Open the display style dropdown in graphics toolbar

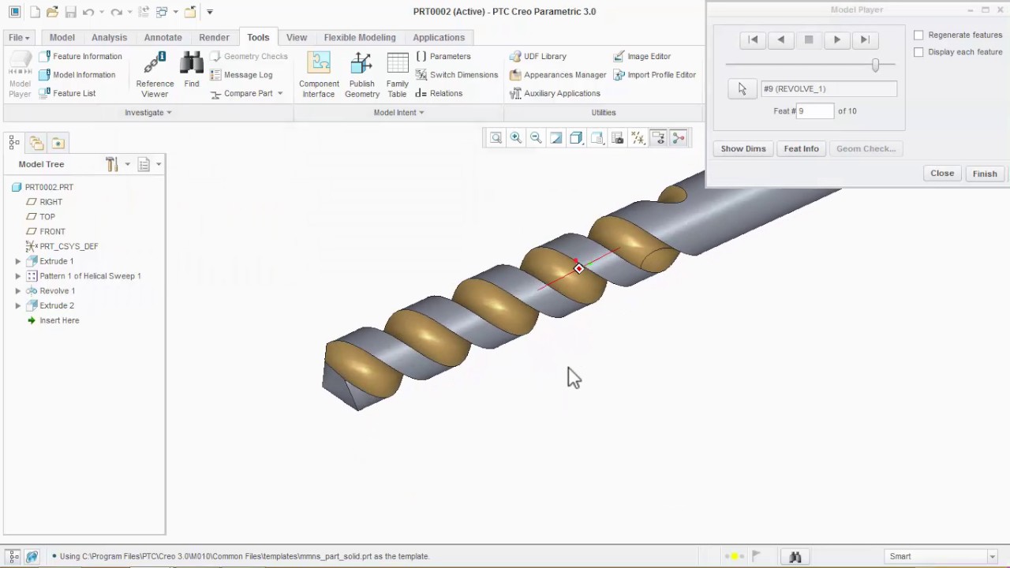(577, 138)
